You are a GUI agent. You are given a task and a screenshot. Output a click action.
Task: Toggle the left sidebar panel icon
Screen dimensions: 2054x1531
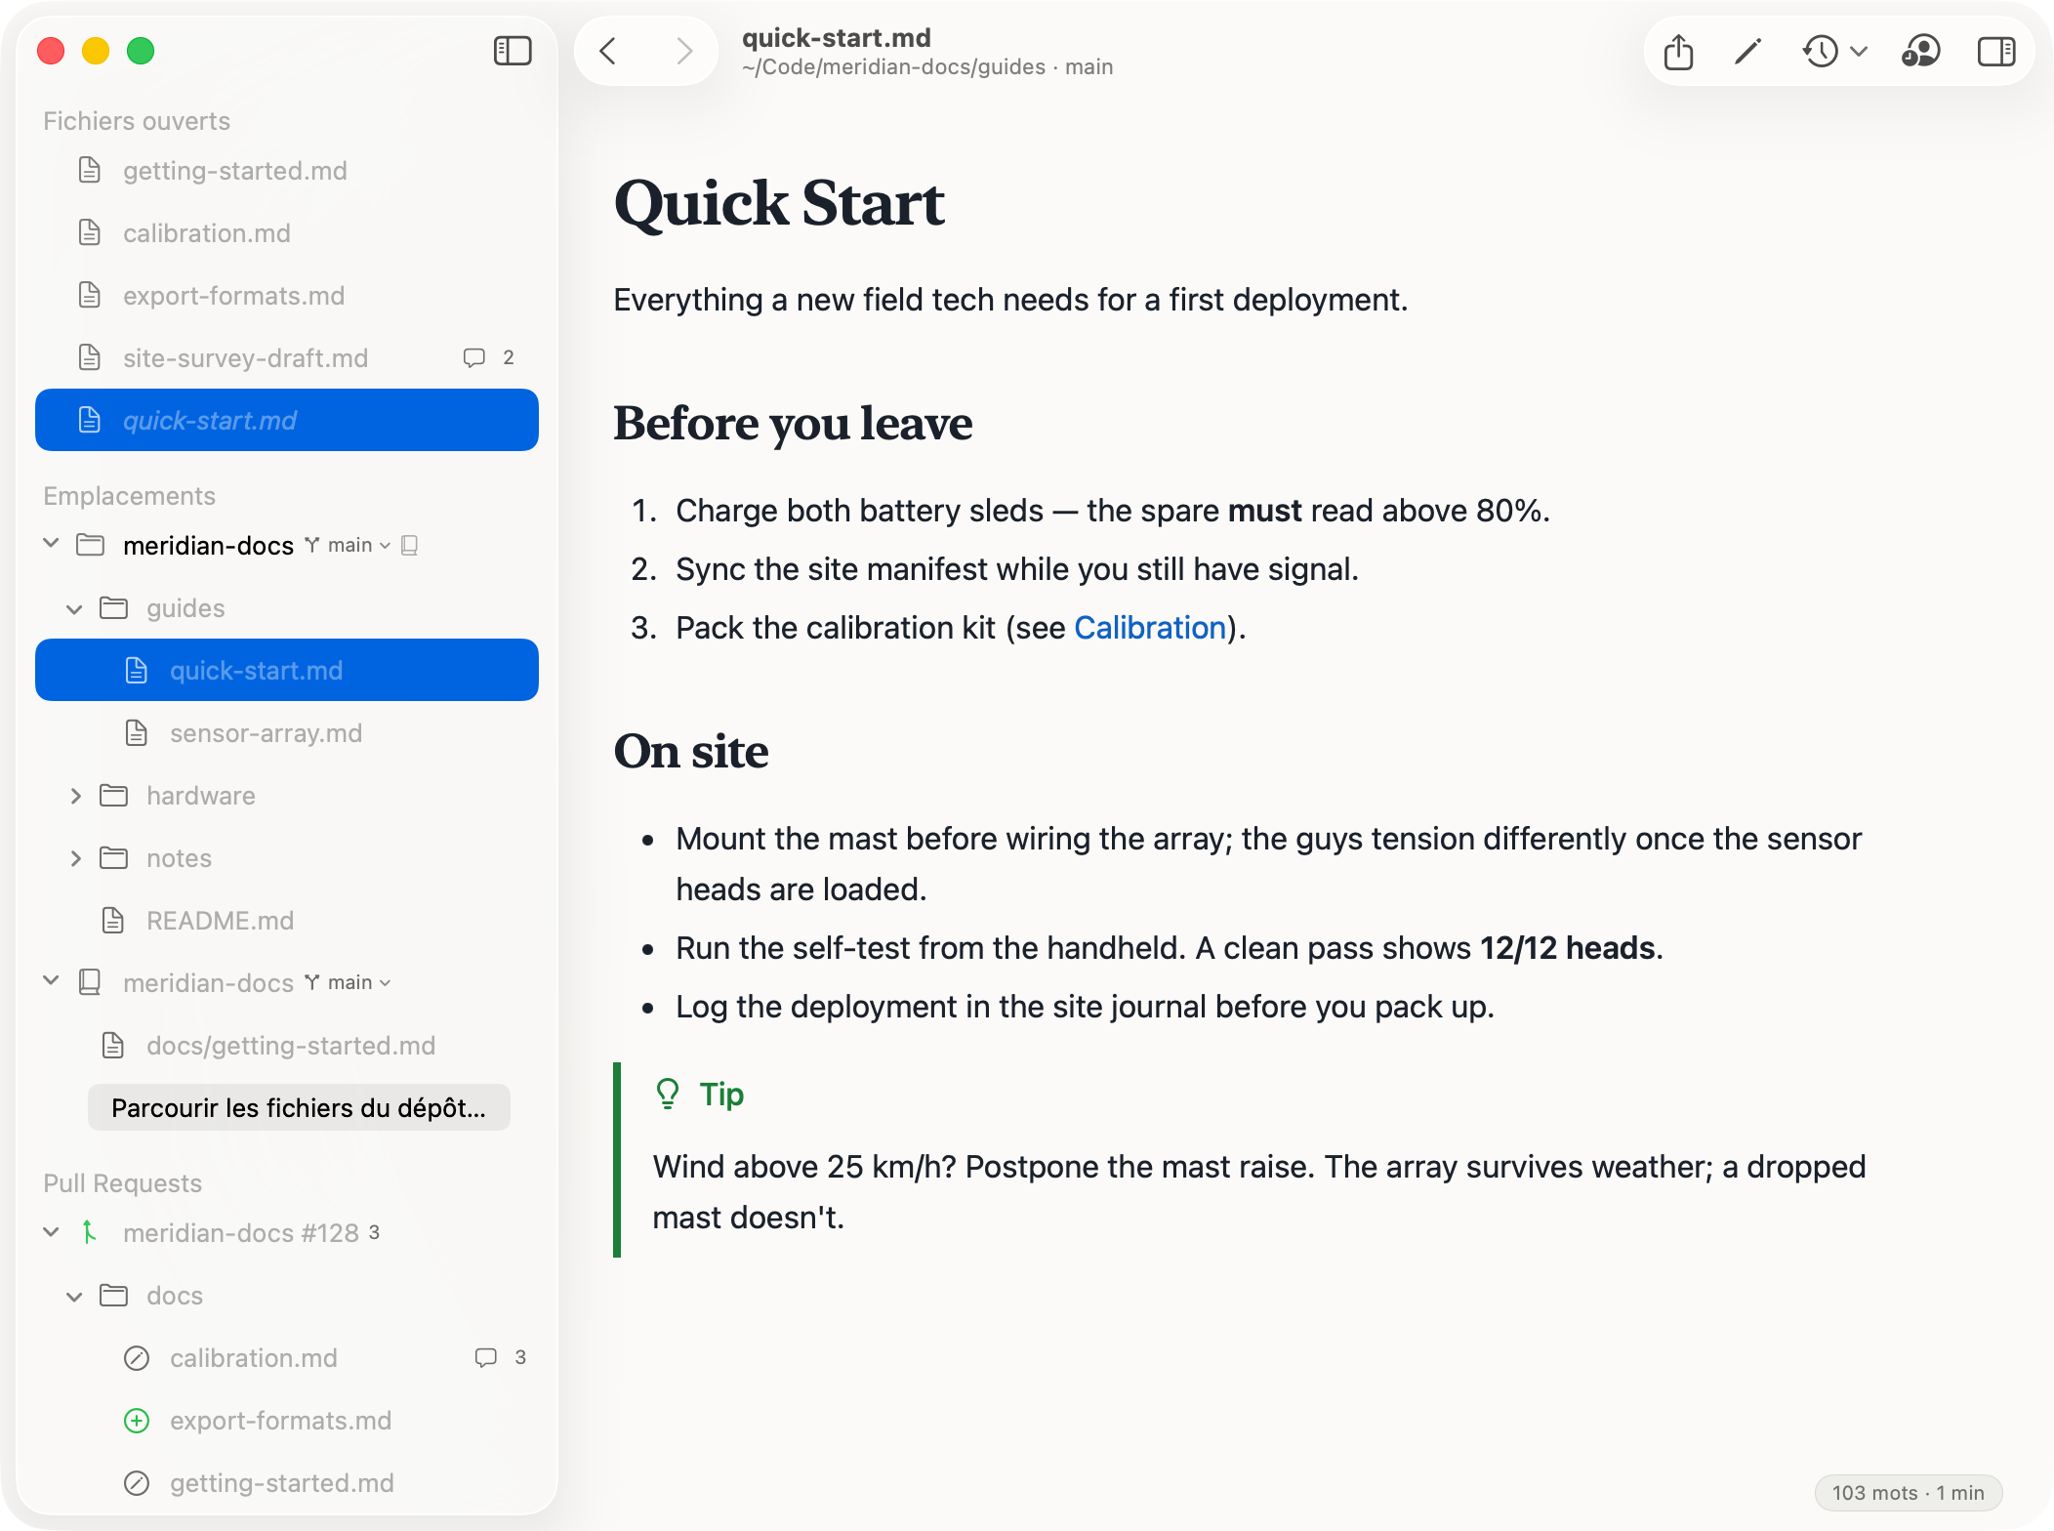(513, 51)
